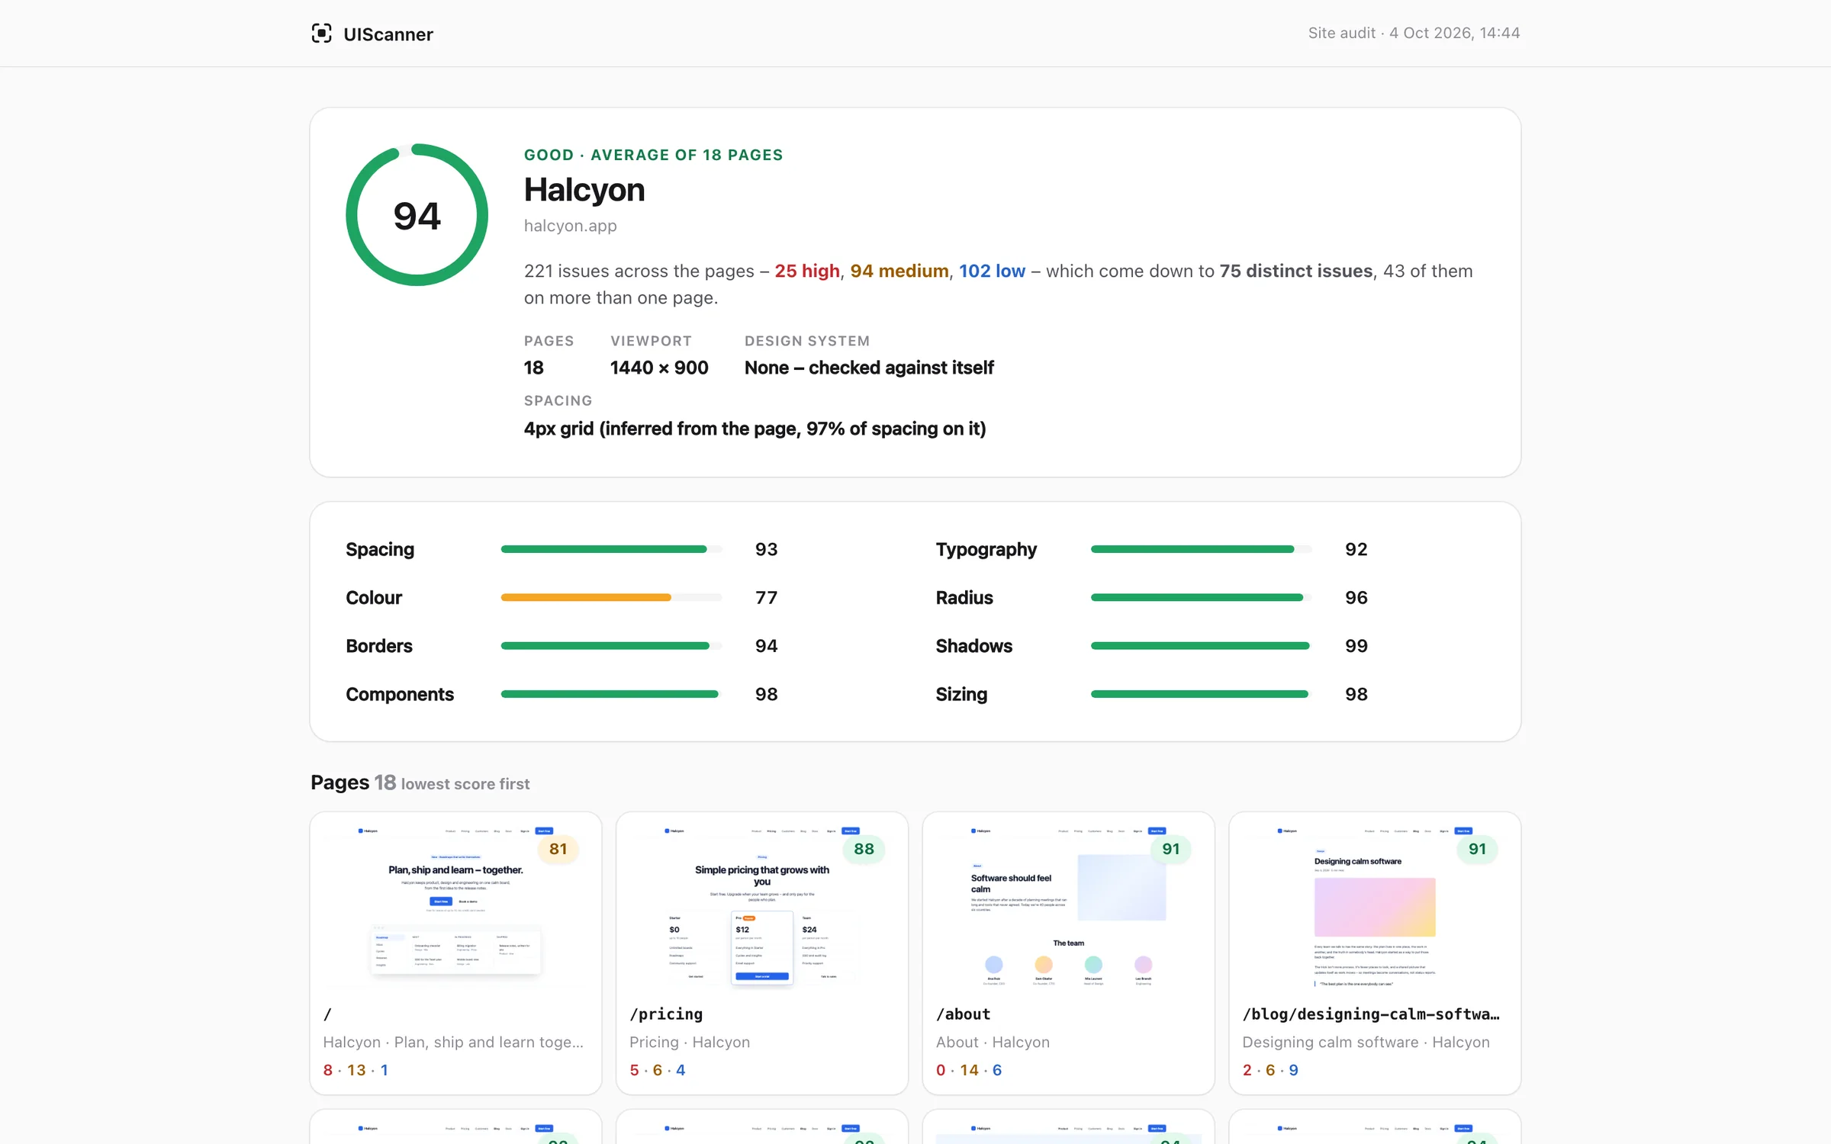Click the Spacing score progress bar
This screenshot has width=1831, height=1144.
611,549
